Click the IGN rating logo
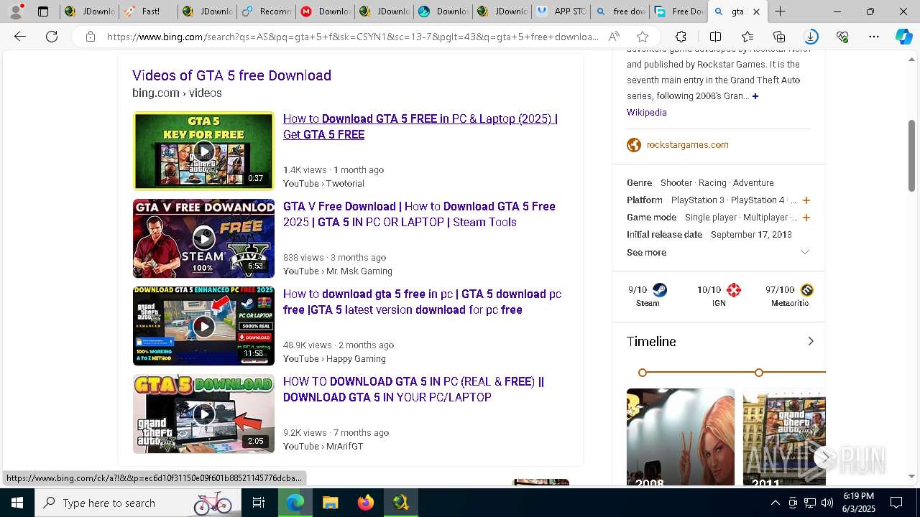Image resolution: width=920 pixels, height=517 pixels. (x=734, y=290)
